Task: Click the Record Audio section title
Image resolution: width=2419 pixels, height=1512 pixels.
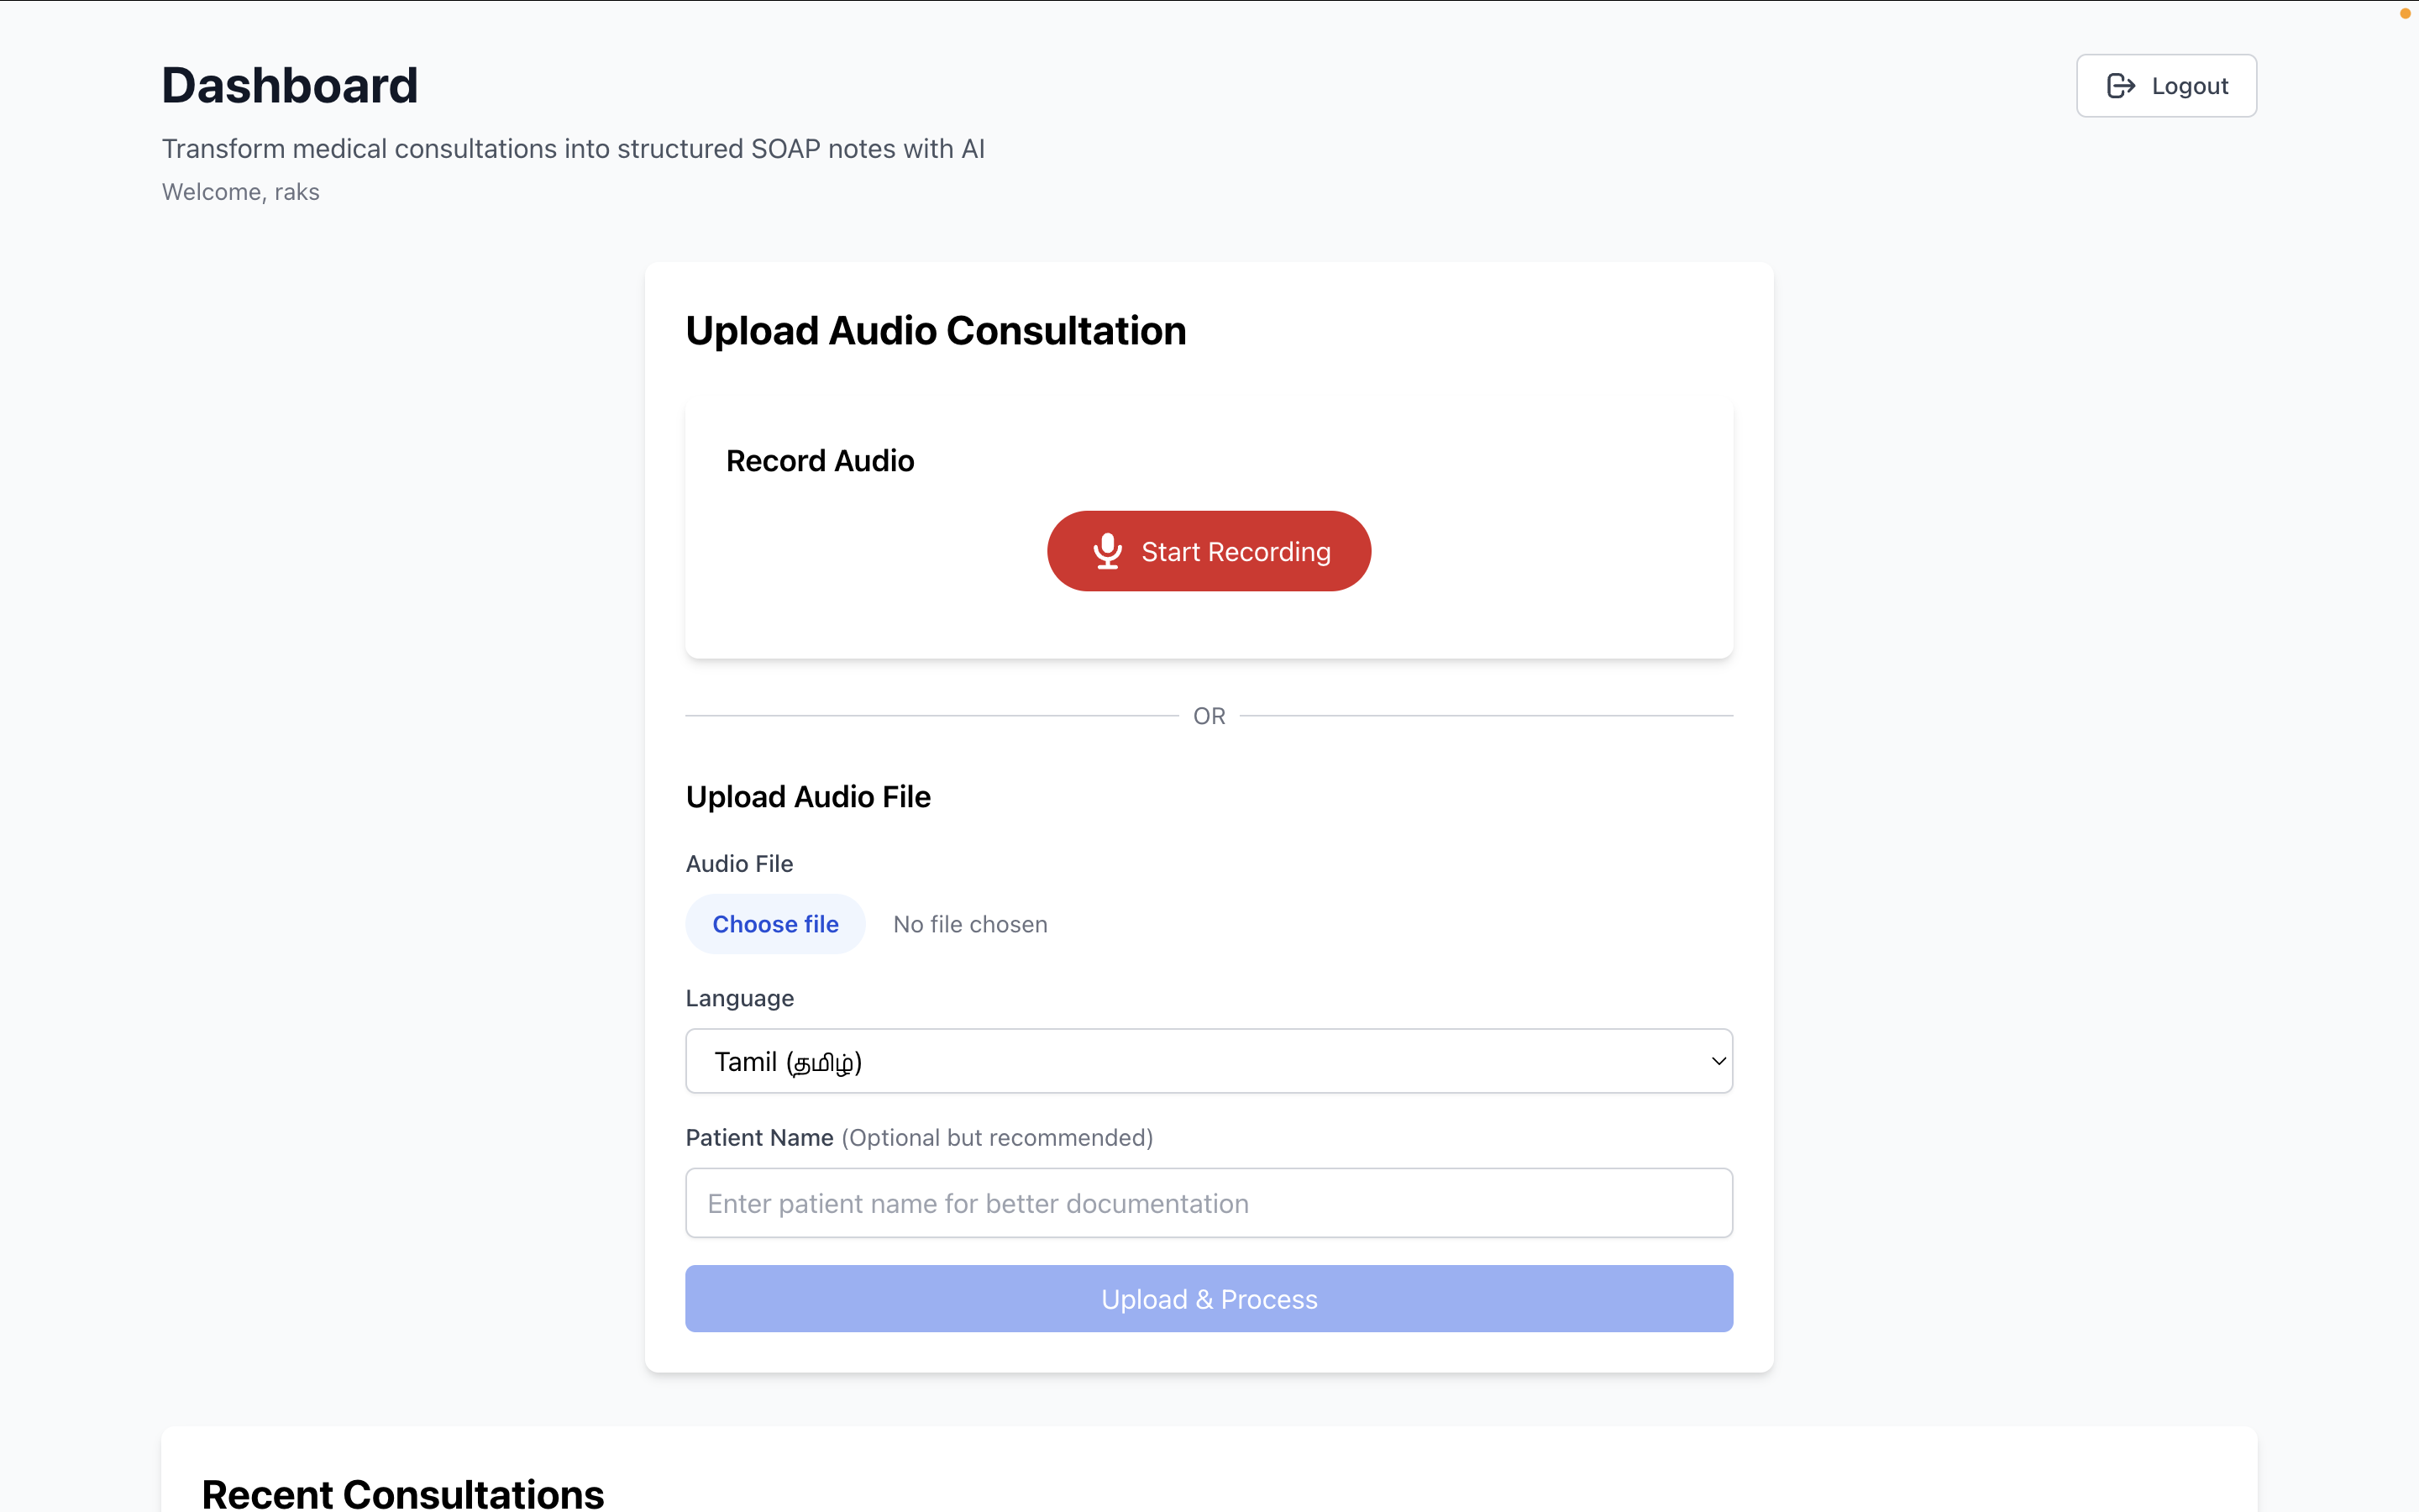Action: pyautogui.click(x=820, y=461)
